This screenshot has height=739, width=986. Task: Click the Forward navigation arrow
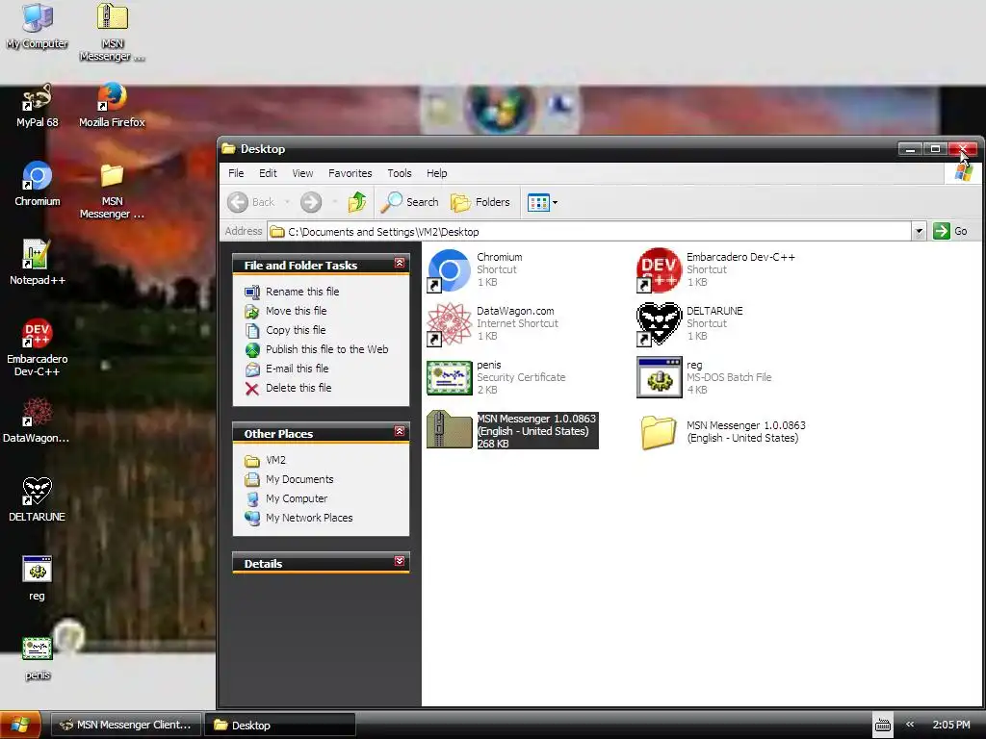[x=311, y=202]
